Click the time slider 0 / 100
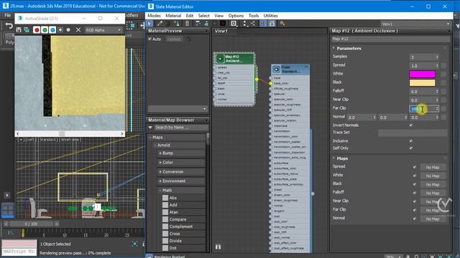The image size is (460, 258). click(x=31, y=224)
